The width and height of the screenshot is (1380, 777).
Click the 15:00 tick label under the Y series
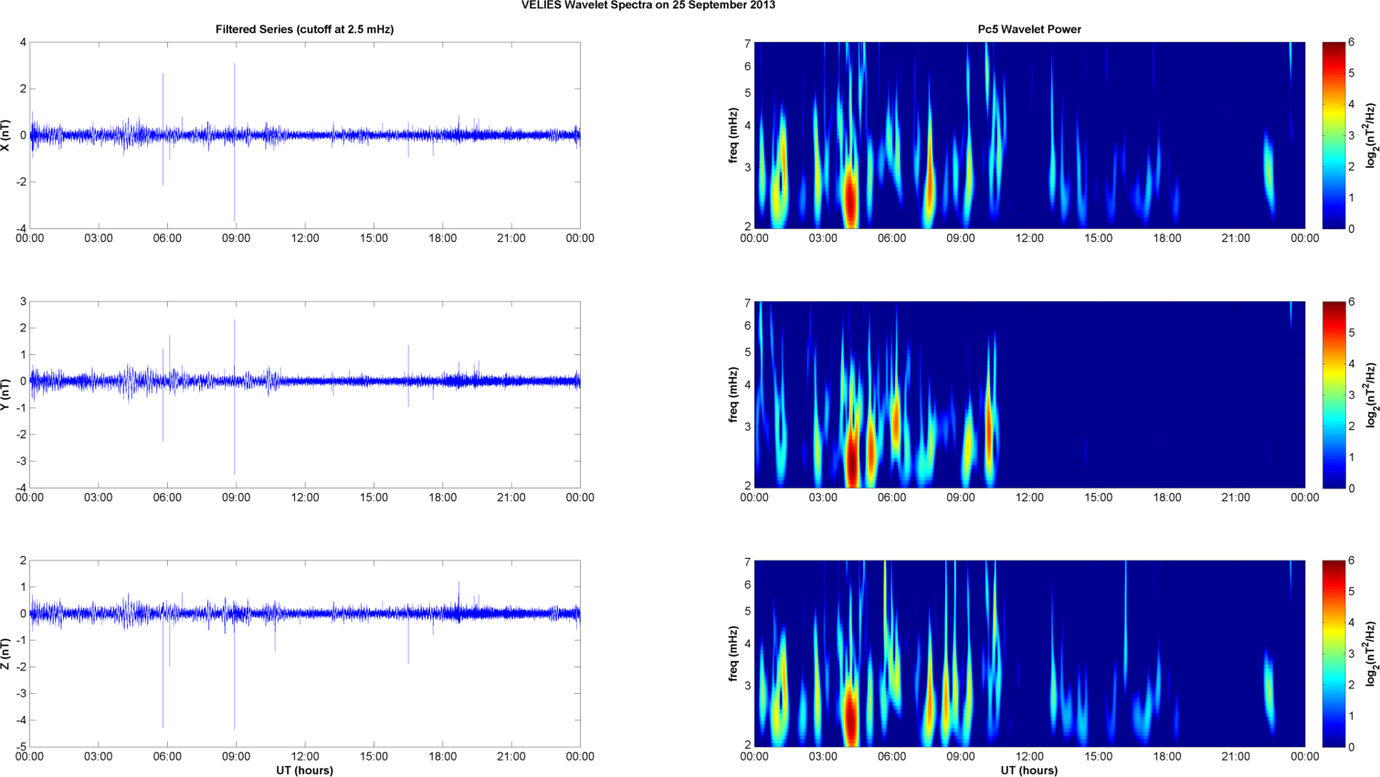(x=374, y=498)
